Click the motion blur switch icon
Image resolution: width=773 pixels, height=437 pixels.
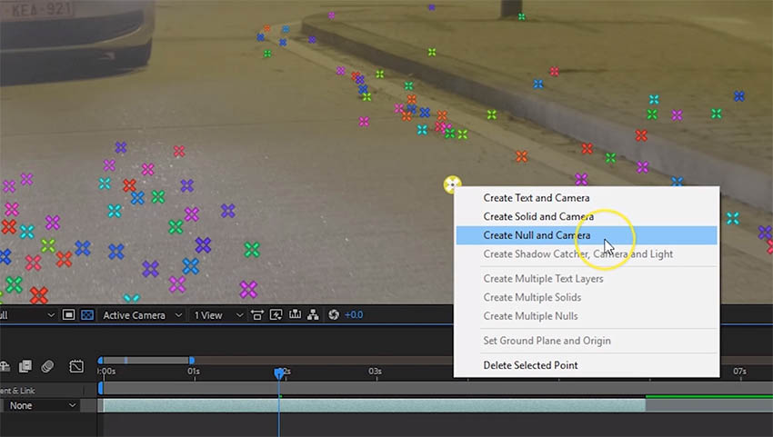click(x=47, y=366)
